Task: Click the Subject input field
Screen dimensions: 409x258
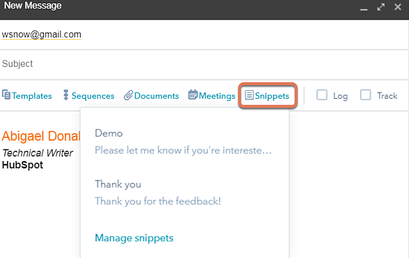Action: [x=204, y=64]
